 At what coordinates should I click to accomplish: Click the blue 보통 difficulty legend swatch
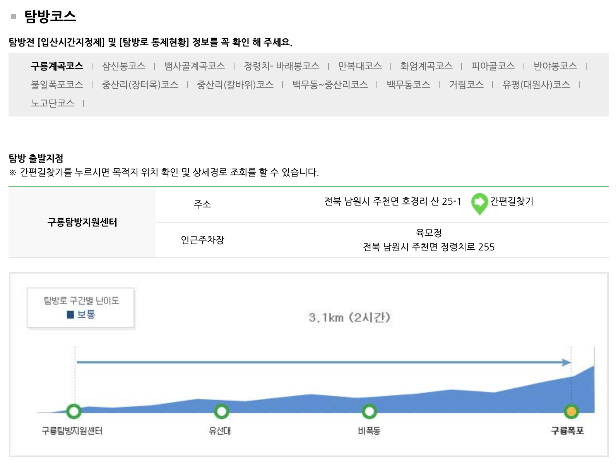pos(70,315)
